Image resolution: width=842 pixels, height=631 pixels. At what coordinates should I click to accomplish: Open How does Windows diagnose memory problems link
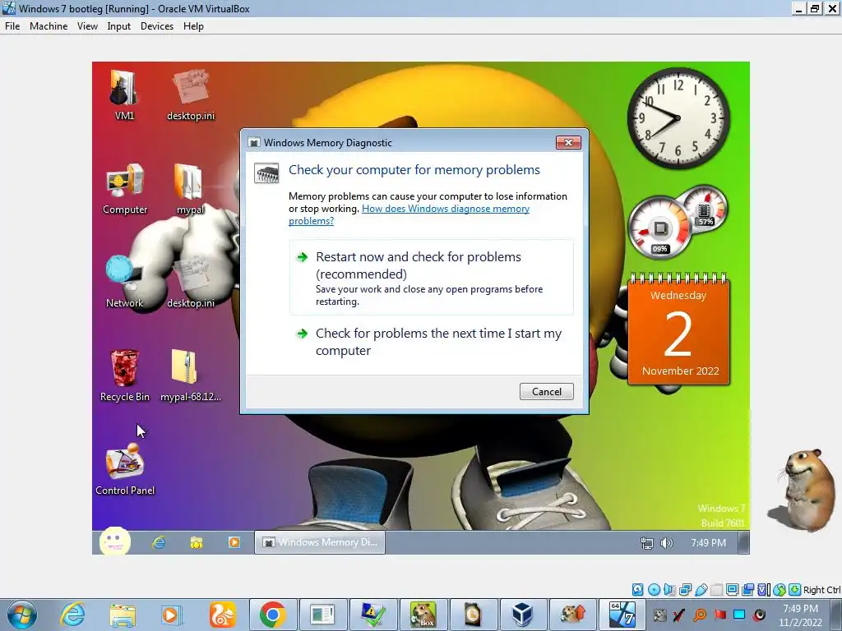point(409,214)
